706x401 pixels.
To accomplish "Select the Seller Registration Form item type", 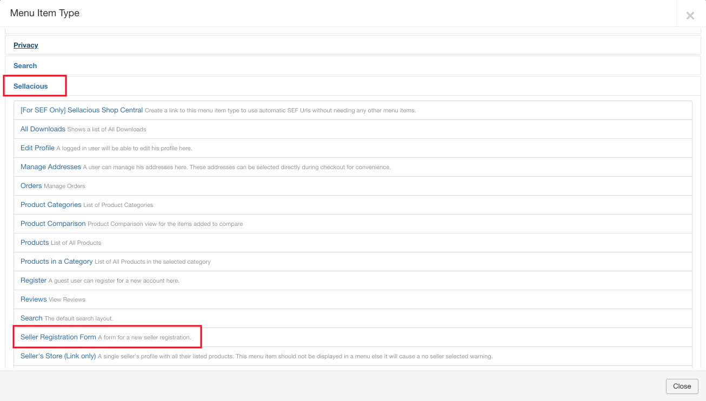I will pos(58,337).
